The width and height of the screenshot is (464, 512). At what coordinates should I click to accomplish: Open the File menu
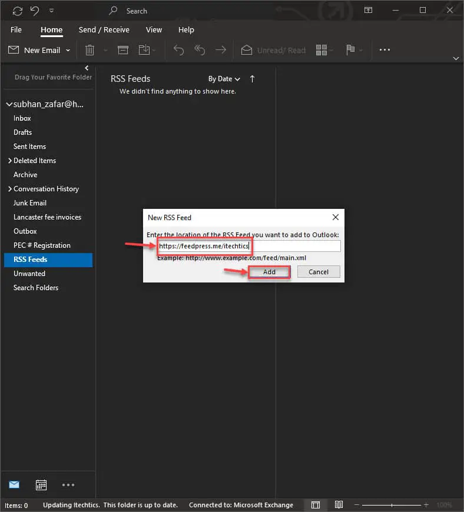click(x=16, y=29)
